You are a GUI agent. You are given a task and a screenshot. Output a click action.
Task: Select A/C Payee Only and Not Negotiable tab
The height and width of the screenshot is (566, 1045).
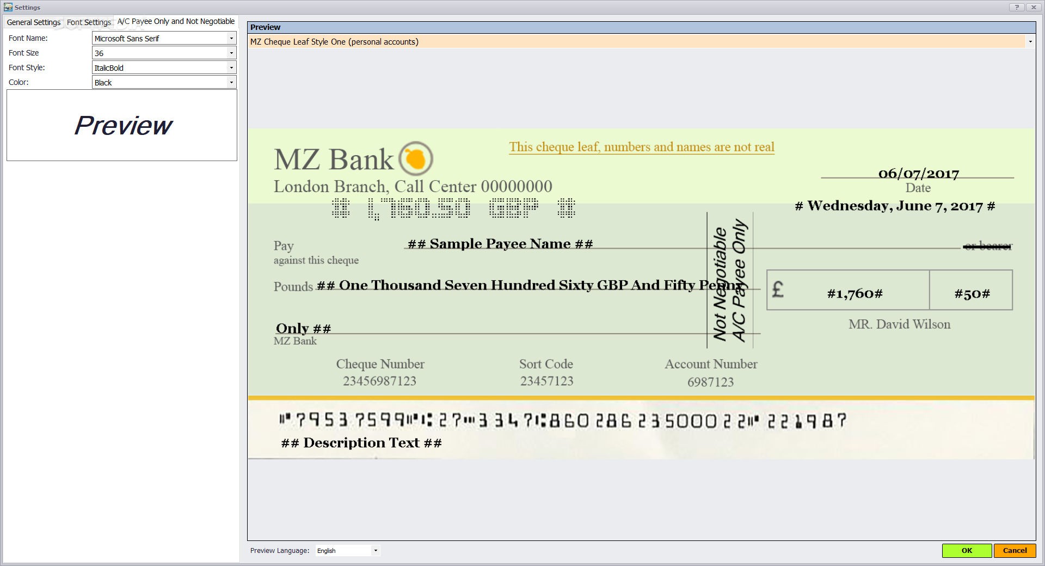pyautogui.click(x=176, y=21)
